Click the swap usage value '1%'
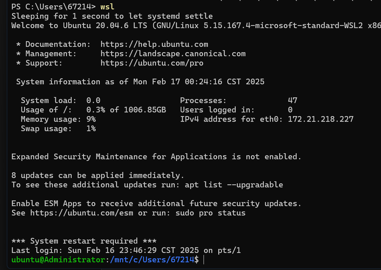 tap(91, 129)
